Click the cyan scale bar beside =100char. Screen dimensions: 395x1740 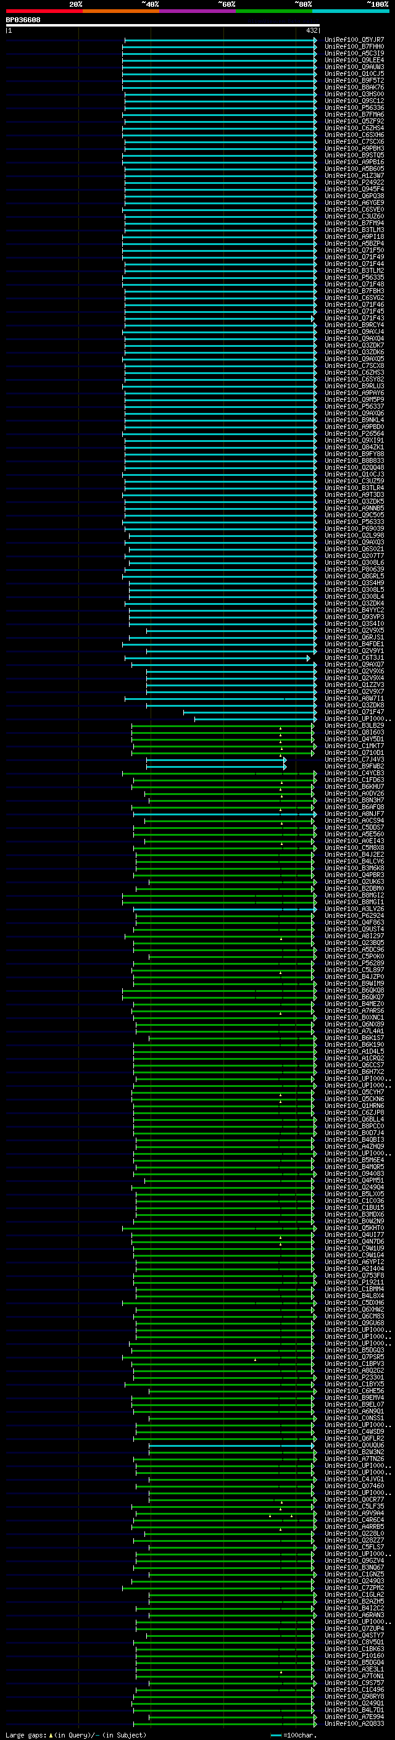275,1734
